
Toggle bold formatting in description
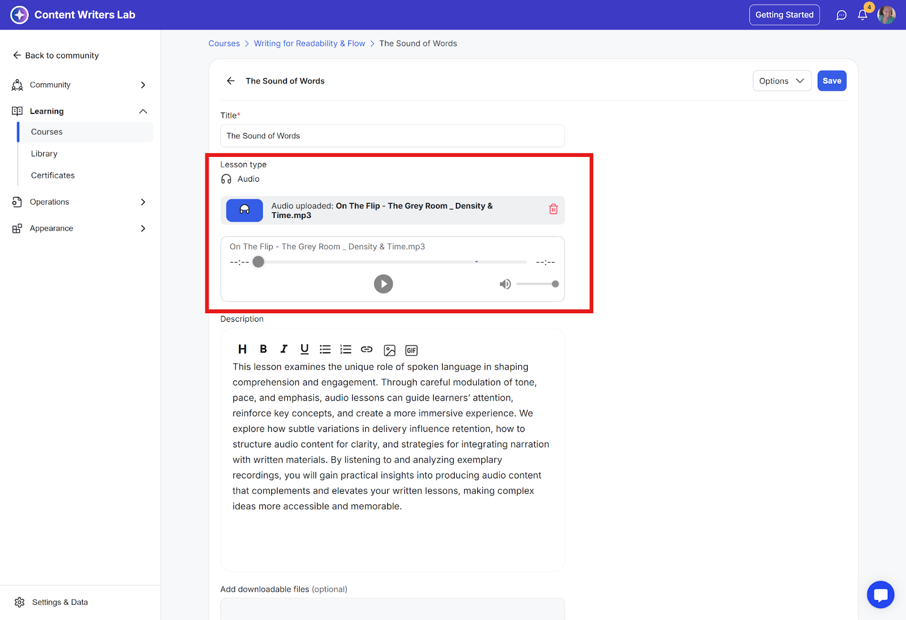263,349
